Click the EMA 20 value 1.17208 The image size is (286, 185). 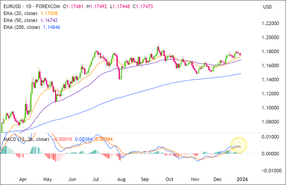coord(49,13)
